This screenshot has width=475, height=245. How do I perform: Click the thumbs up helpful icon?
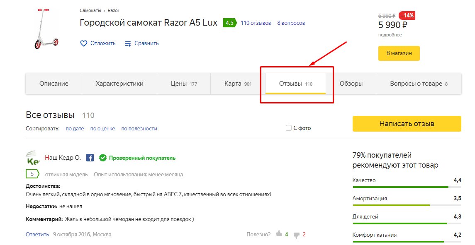pyautogui.click(x=279, y=234)
